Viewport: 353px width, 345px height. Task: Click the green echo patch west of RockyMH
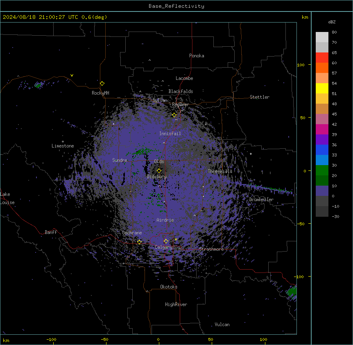(x=38, y=85)
